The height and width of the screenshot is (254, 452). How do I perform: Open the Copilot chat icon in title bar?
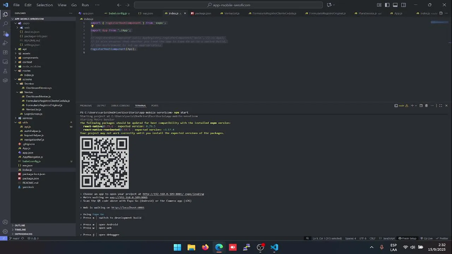pyautogui.click(x=329, y=5)
